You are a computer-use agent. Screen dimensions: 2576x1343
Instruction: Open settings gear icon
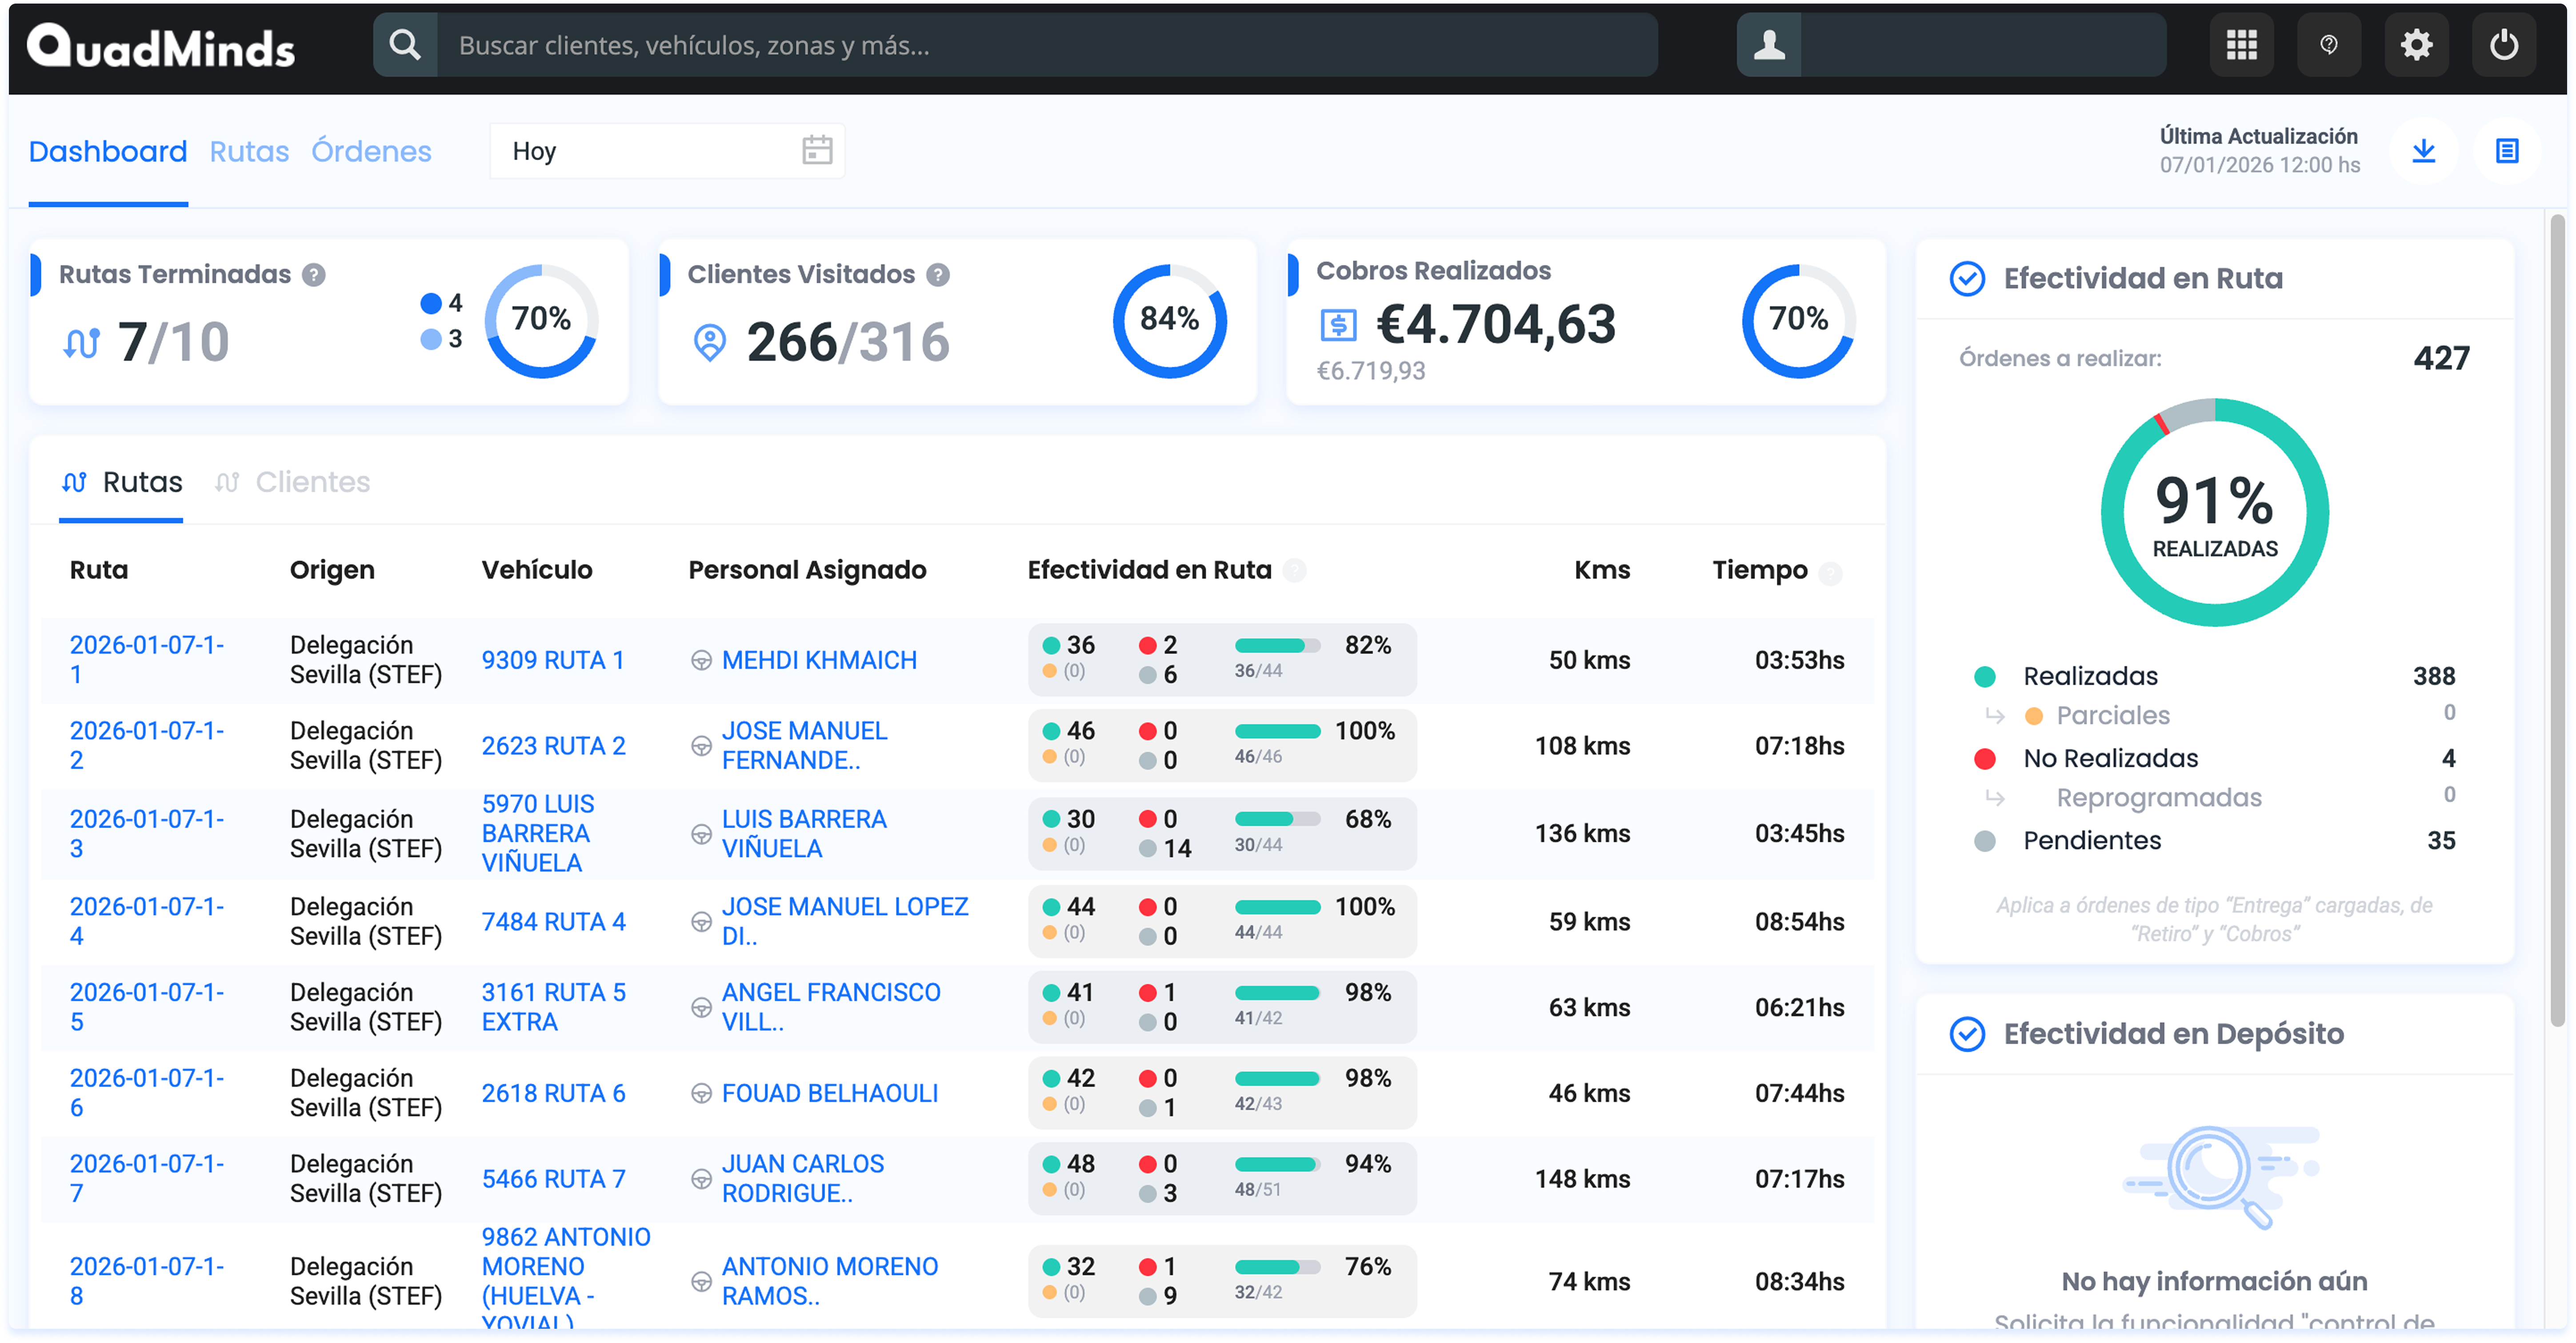[x=2416, y=45]
